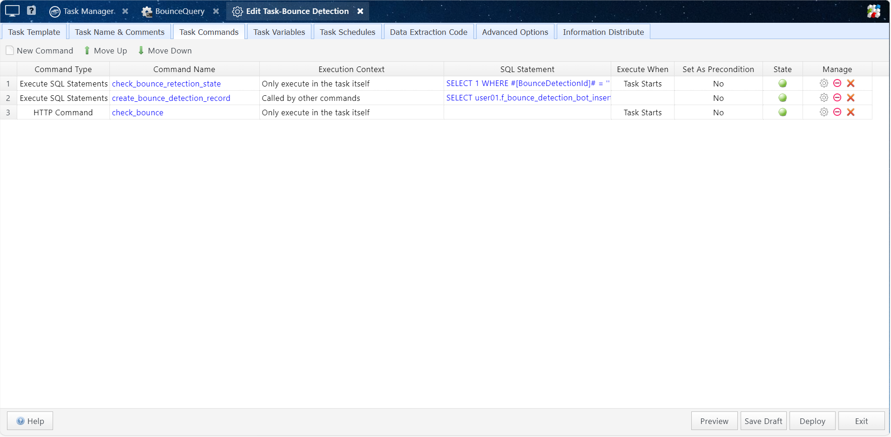Open the Information Distribute tab
Viewport: 891px width, 437px height.
point(603,32)
